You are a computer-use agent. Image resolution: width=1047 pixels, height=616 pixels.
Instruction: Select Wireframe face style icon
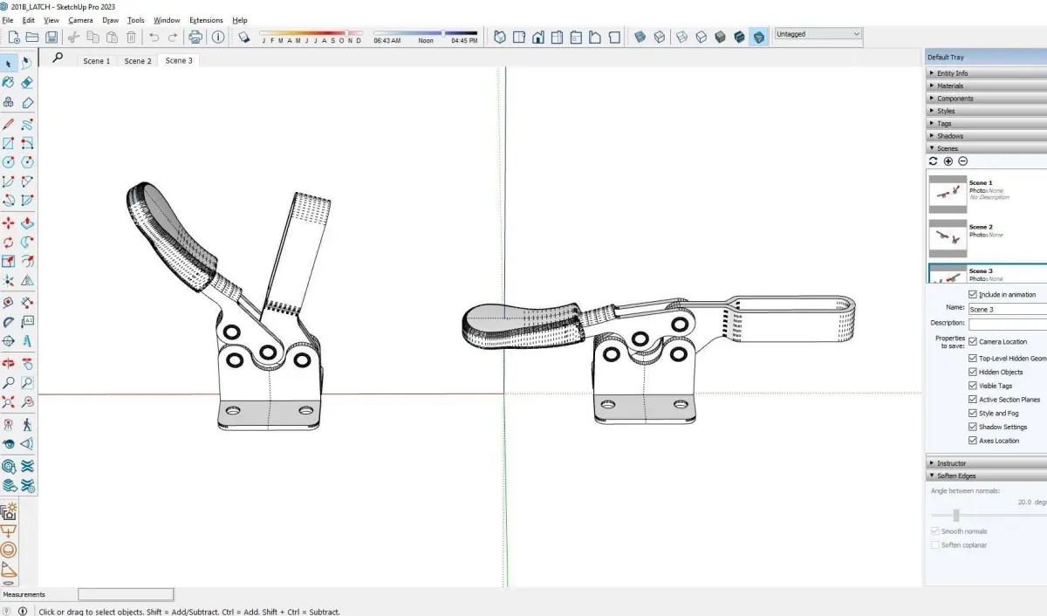(681, 37)
